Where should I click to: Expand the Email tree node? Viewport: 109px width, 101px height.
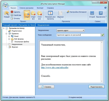pos(9,36)
